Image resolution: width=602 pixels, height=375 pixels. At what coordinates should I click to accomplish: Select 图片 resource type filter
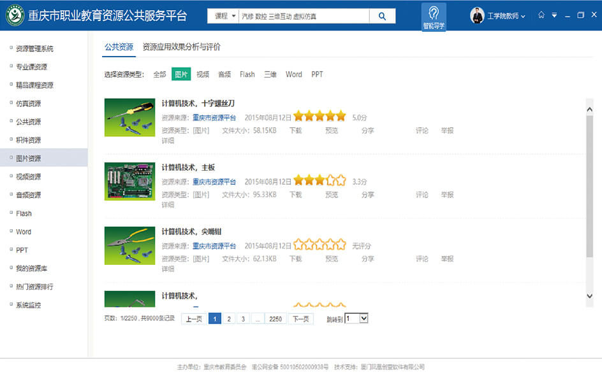pos(181,74)
